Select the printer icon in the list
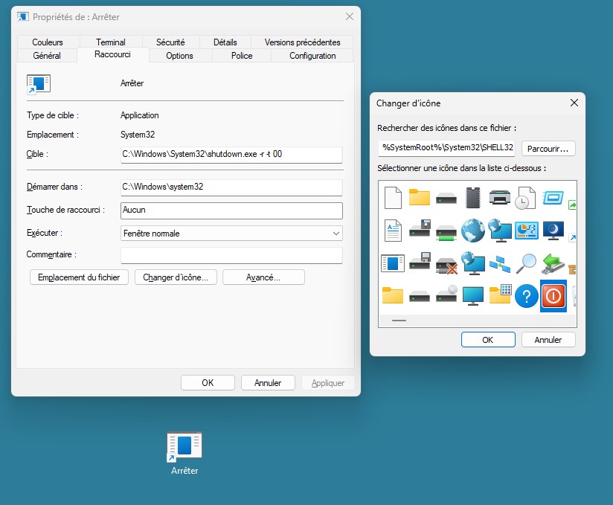 (500, 197)
